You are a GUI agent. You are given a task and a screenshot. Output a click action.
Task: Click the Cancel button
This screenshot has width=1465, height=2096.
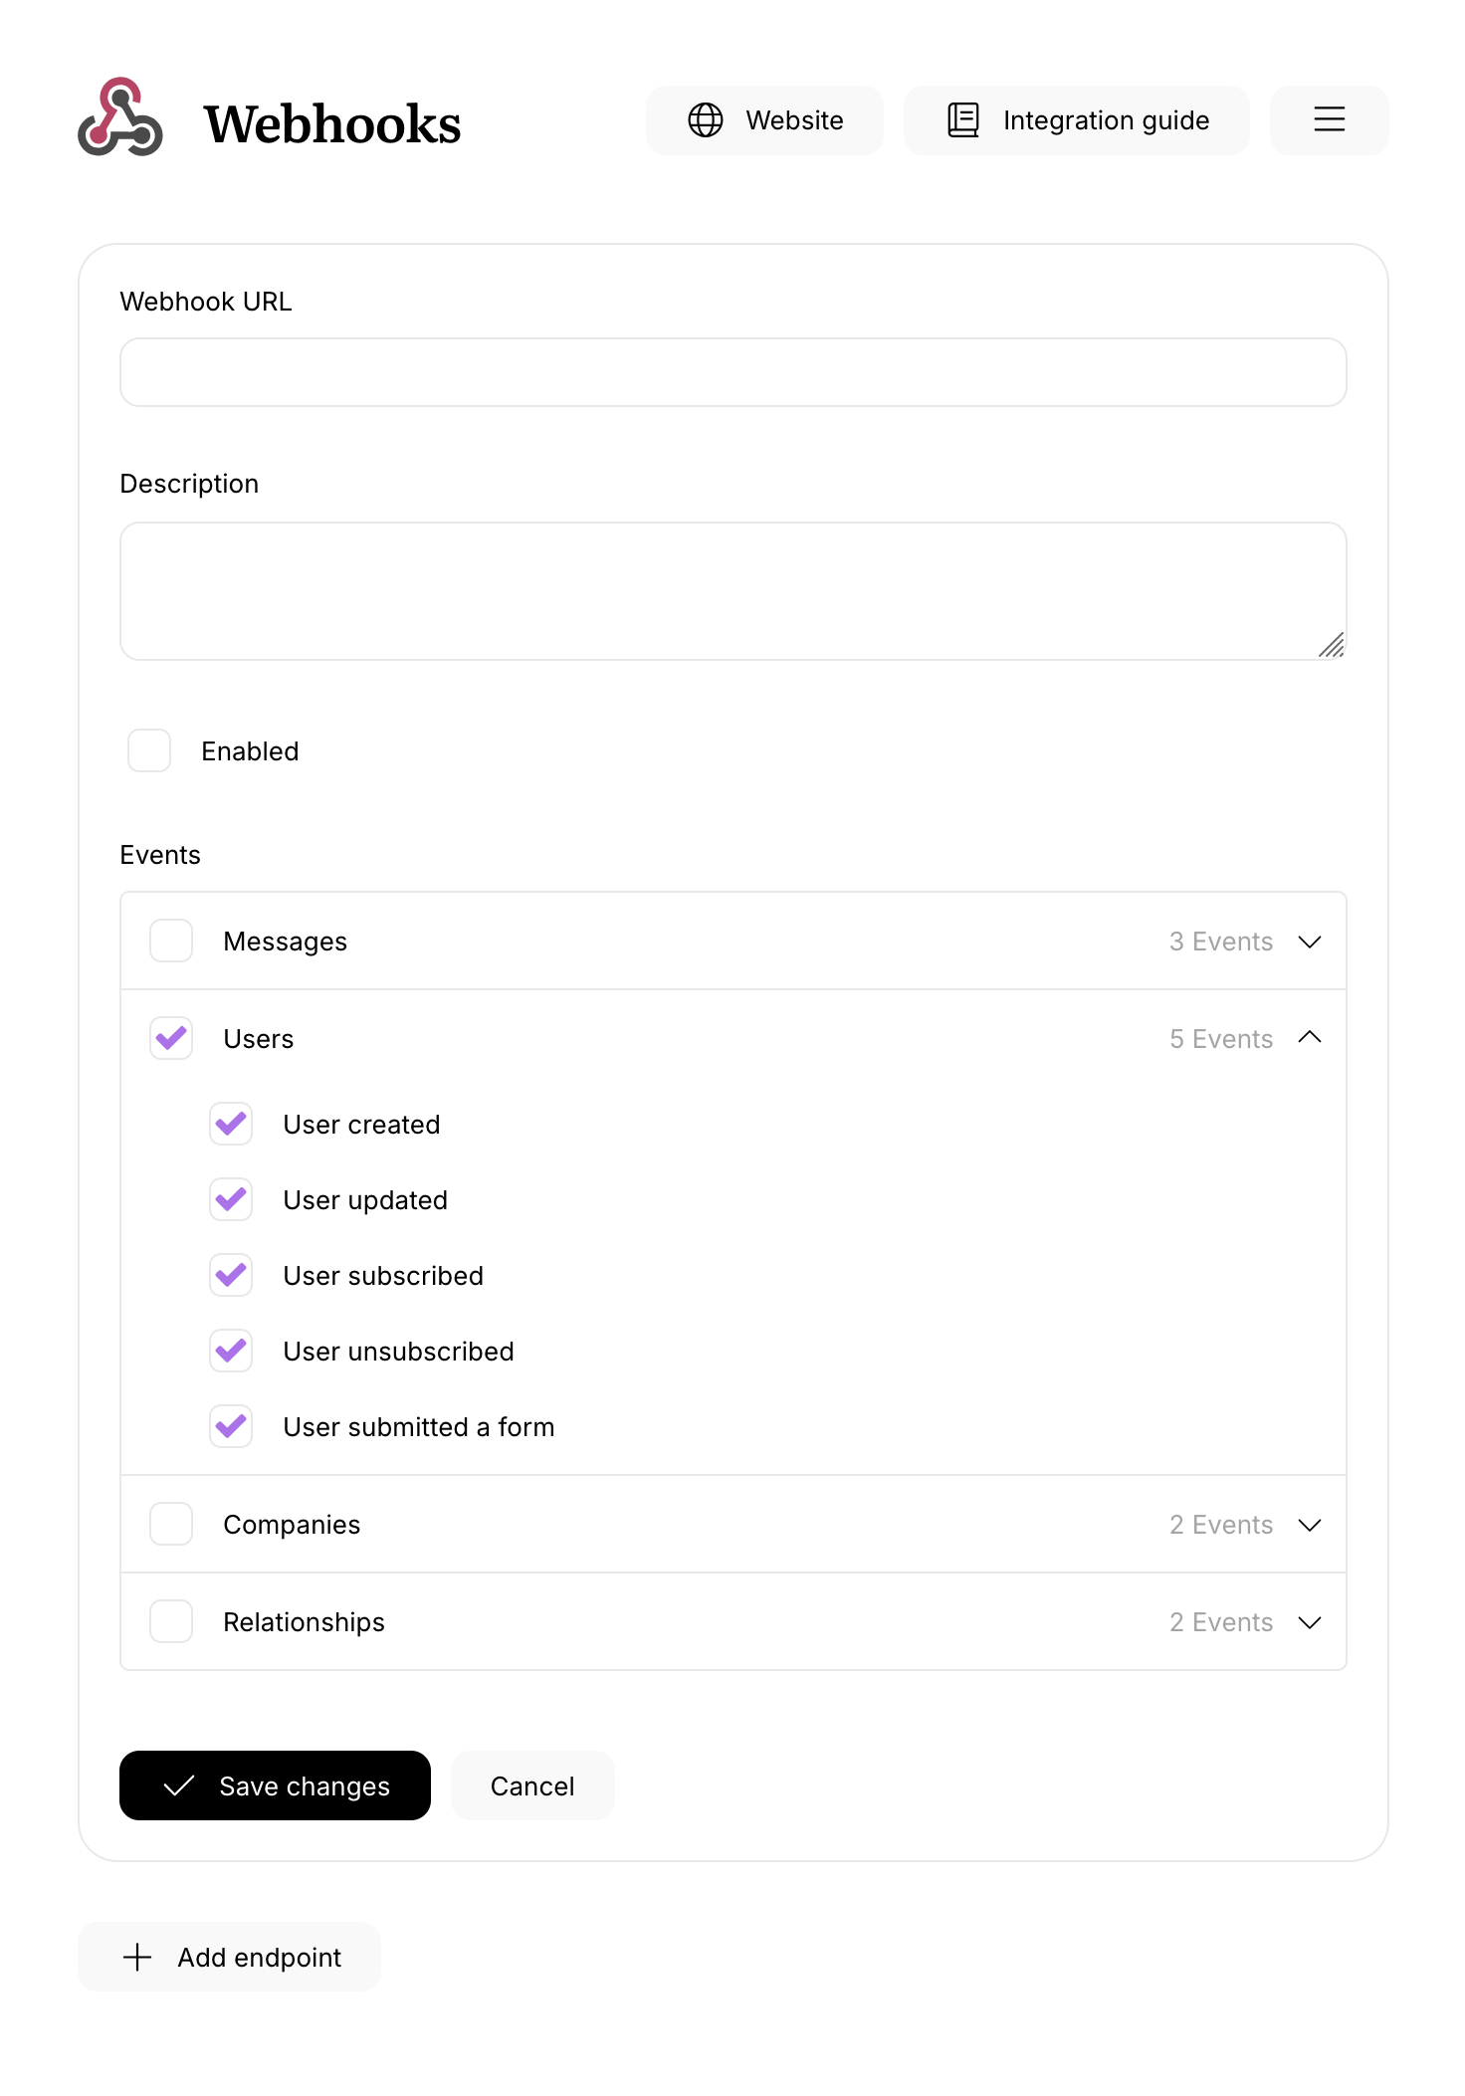[x=532, y=1785]
